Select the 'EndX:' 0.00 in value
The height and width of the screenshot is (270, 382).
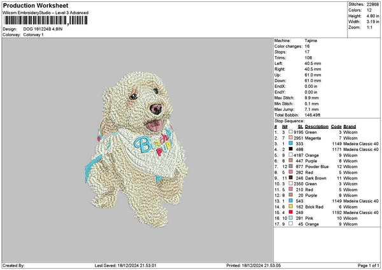[311, 87]
